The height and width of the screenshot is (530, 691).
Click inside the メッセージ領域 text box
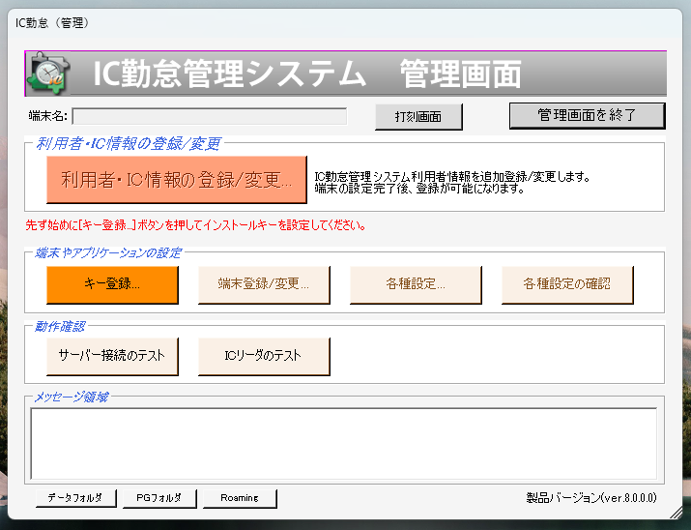tap(344, 444)
